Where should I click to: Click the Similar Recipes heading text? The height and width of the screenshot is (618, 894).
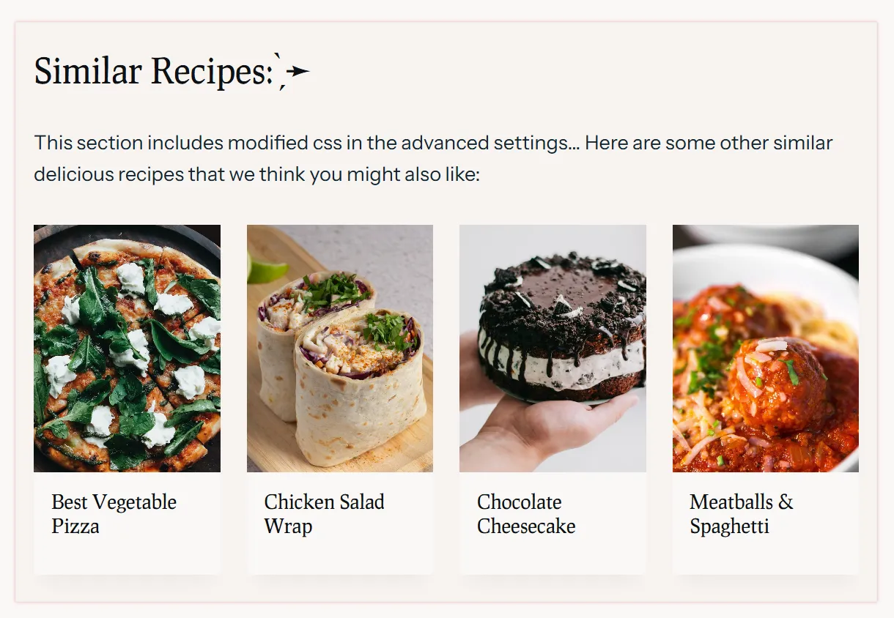coord(153,72)
